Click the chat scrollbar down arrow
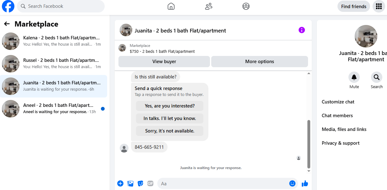The height and width of the screenshot is (190, 387). point(309,171)
